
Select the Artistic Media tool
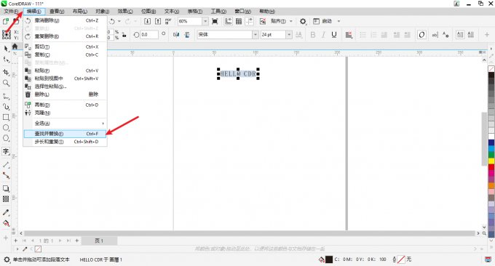point(6,107)
